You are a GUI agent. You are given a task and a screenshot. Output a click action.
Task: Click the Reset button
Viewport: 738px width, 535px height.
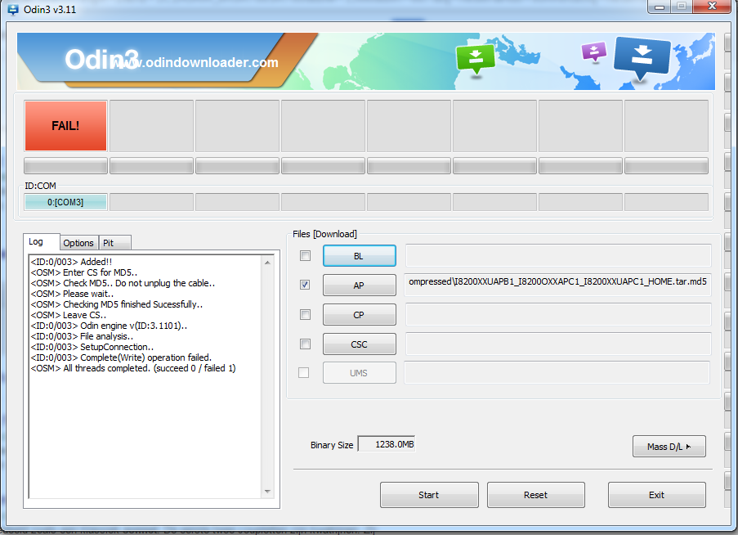(536, 494)
